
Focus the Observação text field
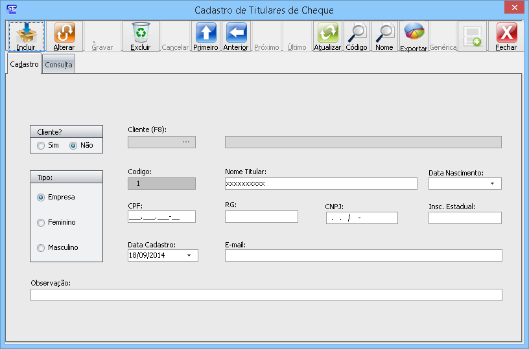[x=266, y=295]
